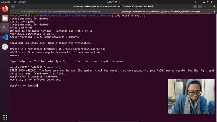Click 'Sorry, try again.' text
The image size is (217, 122).
click(x=22, y=22)
